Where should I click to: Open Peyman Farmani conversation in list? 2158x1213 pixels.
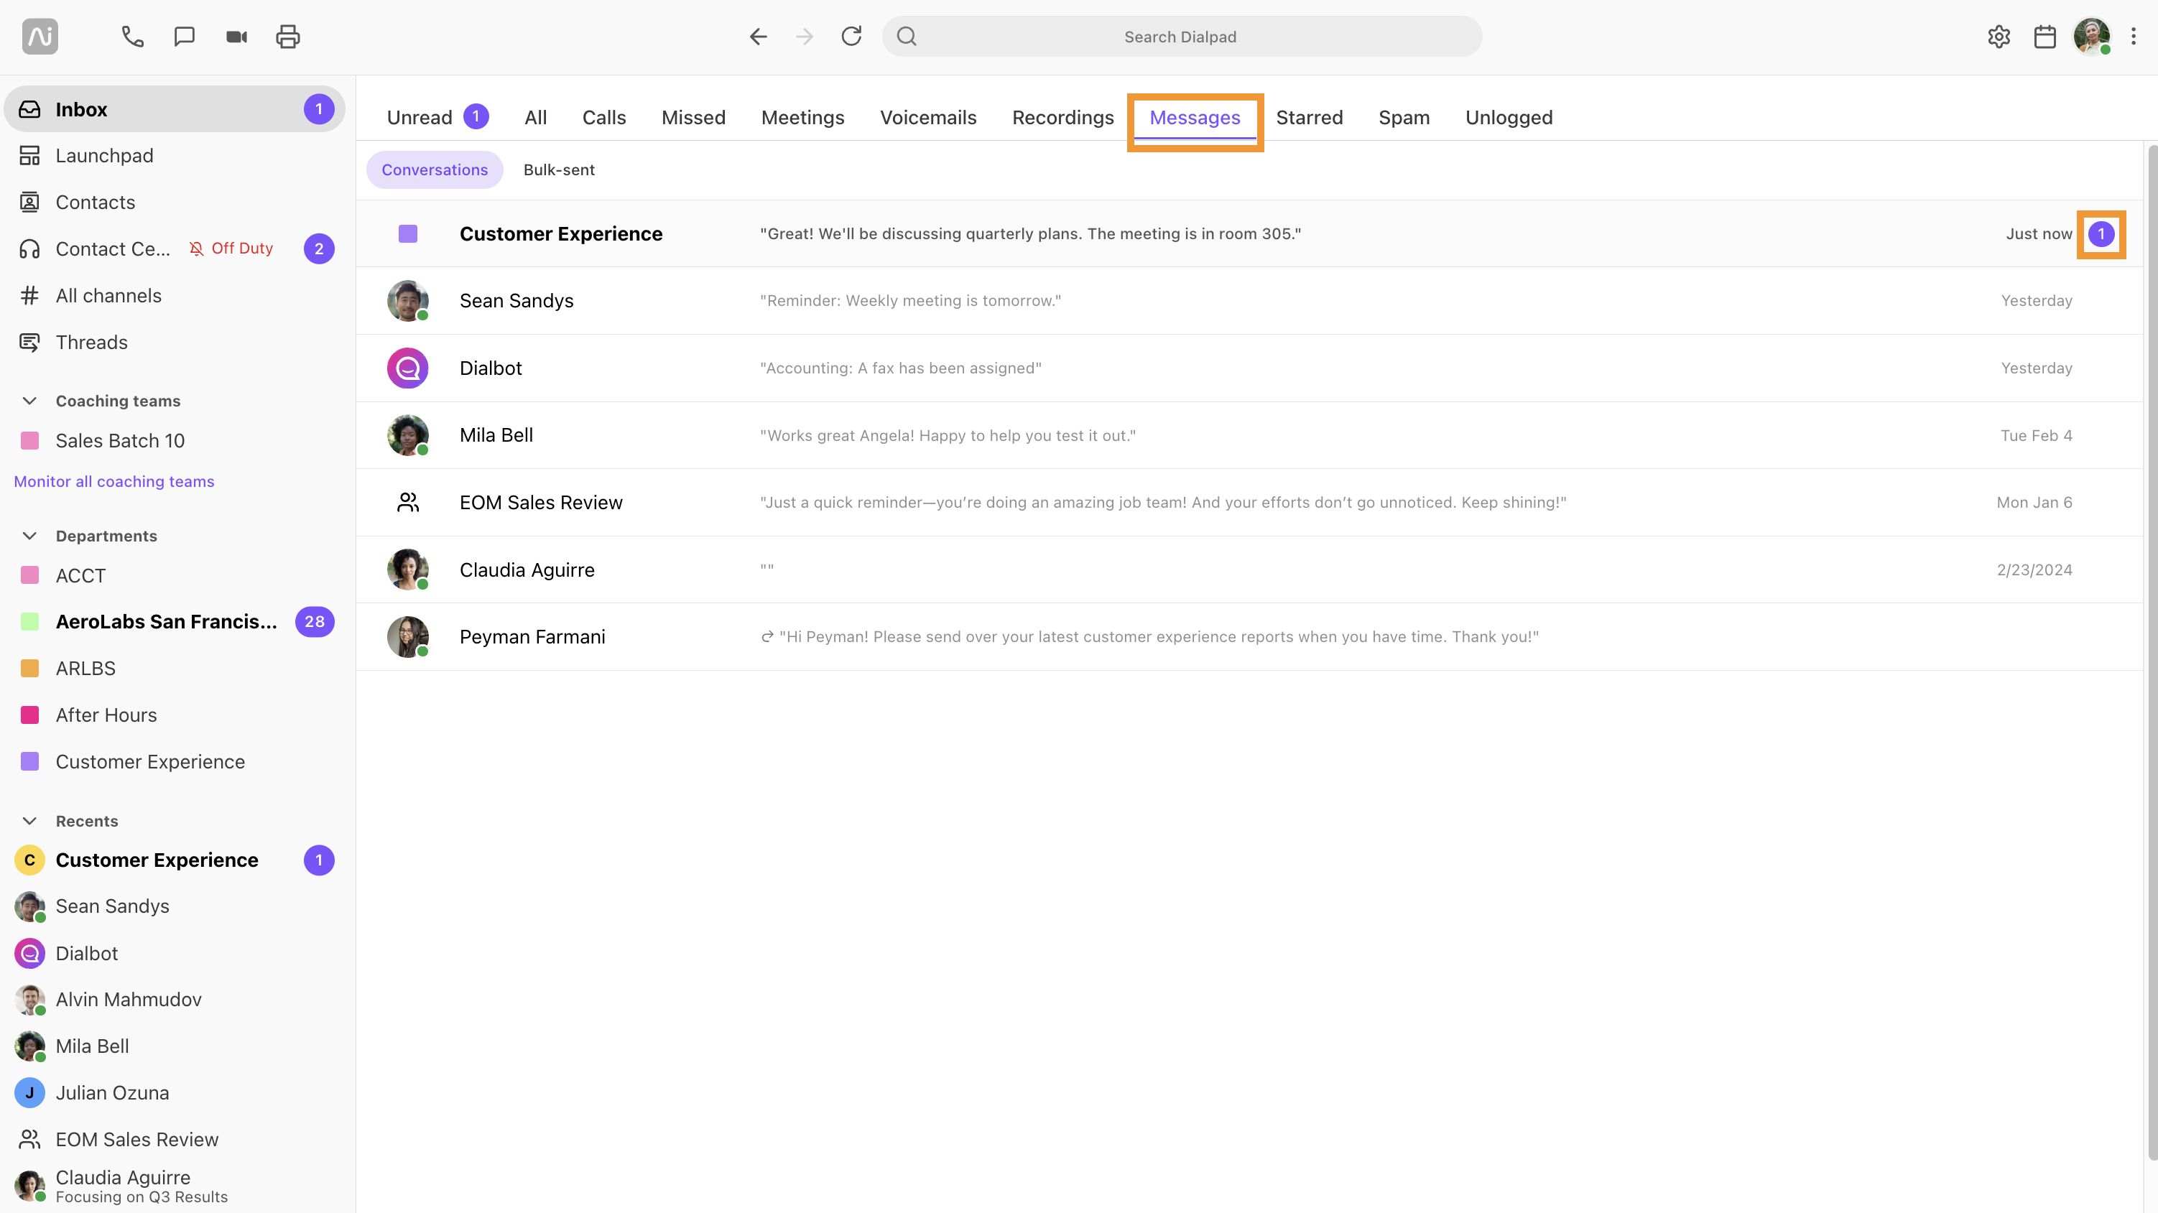click(1249, 636)
